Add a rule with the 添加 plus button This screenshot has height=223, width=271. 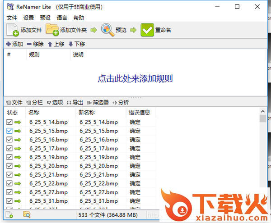click(14, 44)
